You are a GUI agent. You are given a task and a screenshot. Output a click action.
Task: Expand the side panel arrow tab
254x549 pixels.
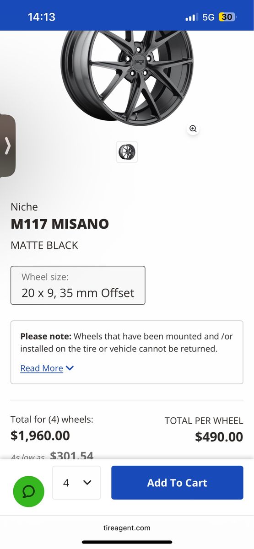point(7,146)
